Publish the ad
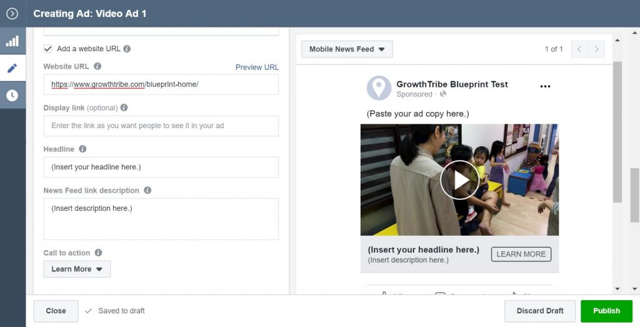Image resolution: width=640 pixels, height=327 pixels. coord(606,311)
